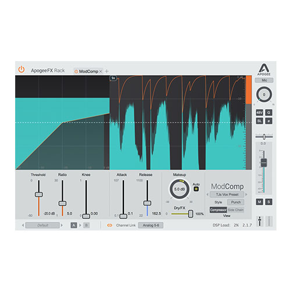Click the Punch style button
Viewport: 291px width, 291px height.
(x=236, y=202)
